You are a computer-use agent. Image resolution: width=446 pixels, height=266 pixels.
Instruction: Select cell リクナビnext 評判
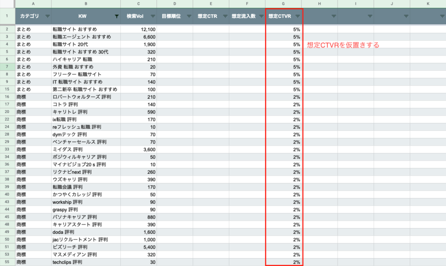pos(86,172)
